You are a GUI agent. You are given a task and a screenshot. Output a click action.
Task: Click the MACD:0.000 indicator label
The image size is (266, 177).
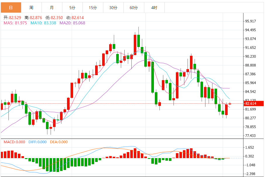point(14,142)
